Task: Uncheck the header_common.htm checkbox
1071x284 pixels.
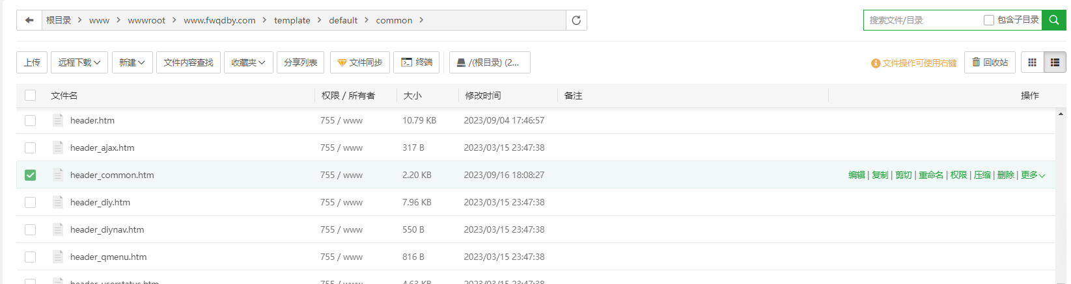Action: click(30, 175)
